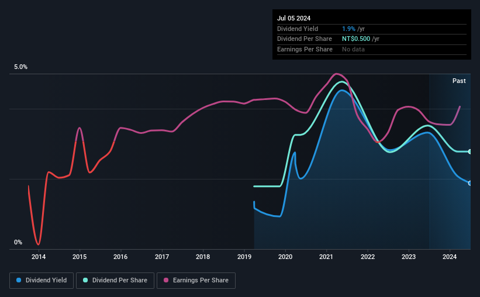Screen dimensions: 480x297
Task: Click the 2019 x-axis label
Action: point(244,257)
